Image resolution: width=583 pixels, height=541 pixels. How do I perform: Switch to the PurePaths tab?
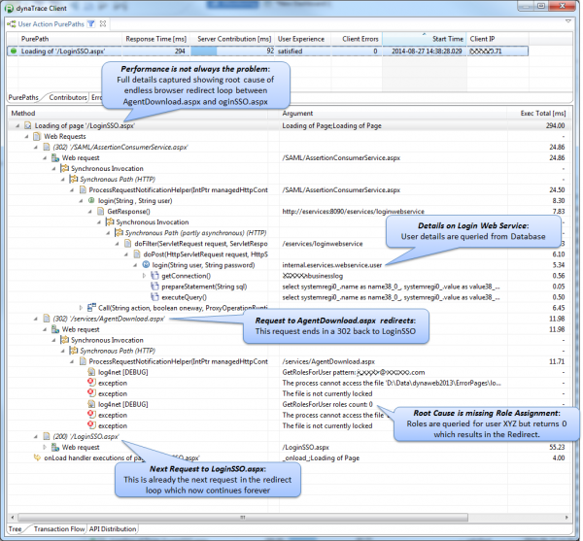[23, 97]
